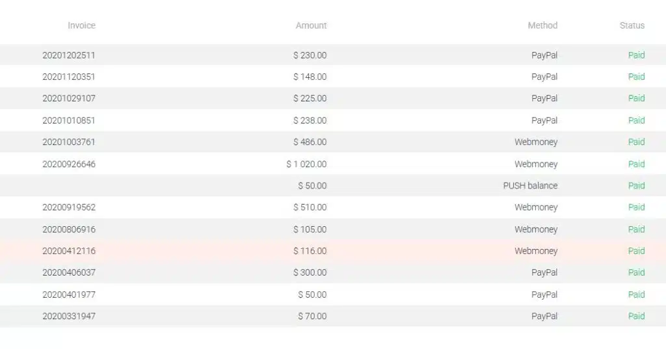Click Paid status for invoice 20201202511
This screenshot has height=349, width=666.
point(636,55)
